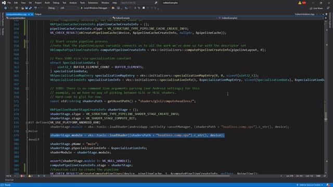The width and height of the screenshot is (333, 187).
Task: Click the bookmark icon in toolbar
Action: coord(144,8)
